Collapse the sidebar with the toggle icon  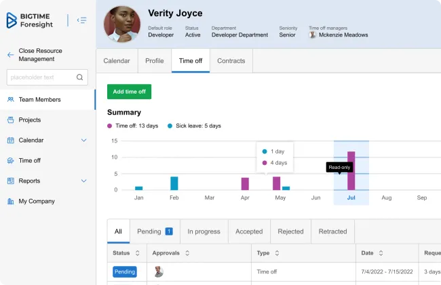point(81,20)
